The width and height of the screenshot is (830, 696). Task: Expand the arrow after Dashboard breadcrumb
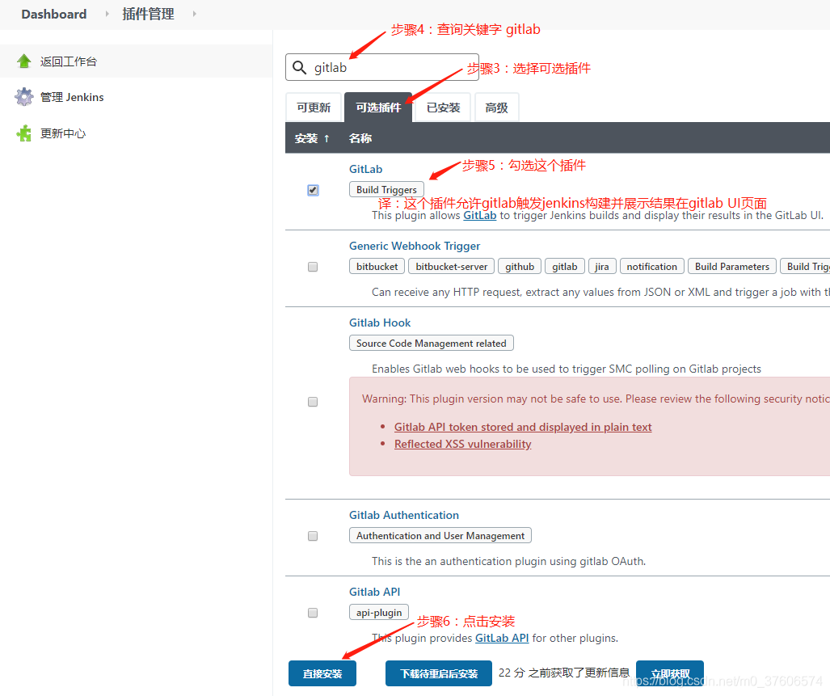(107, 14)
